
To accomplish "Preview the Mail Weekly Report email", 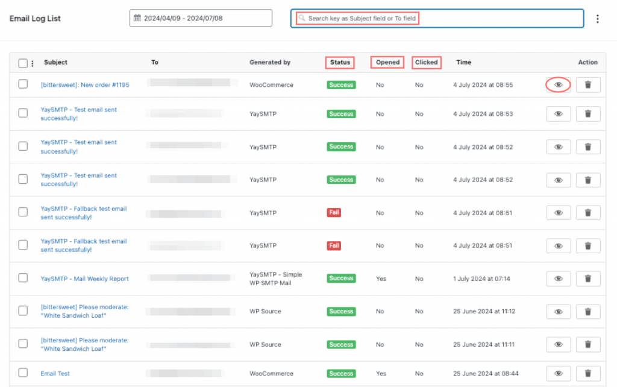I will tap(558, 278).
